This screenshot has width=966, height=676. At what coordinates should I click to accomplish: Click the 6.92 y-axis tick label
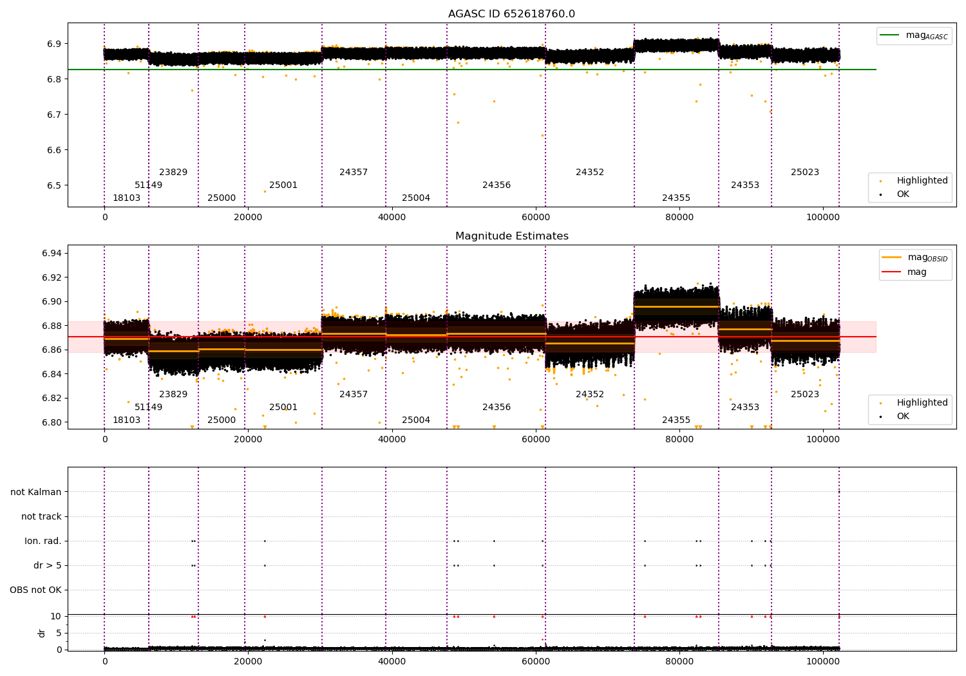point(52,278)
